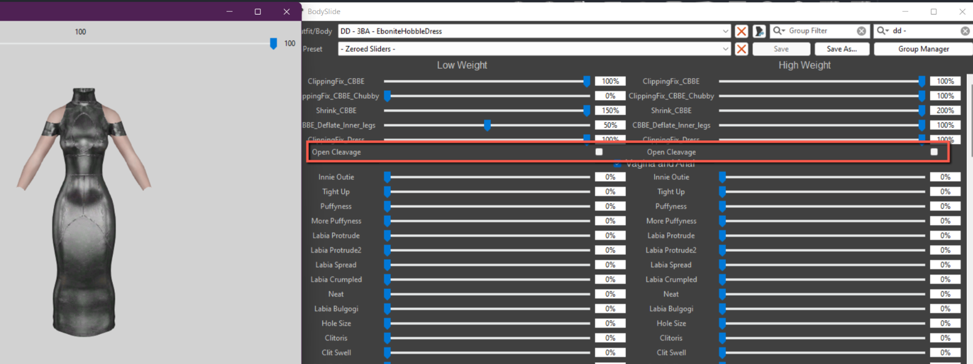
Task: Expand the Preset dropdown list
Action: coord(725,49)
